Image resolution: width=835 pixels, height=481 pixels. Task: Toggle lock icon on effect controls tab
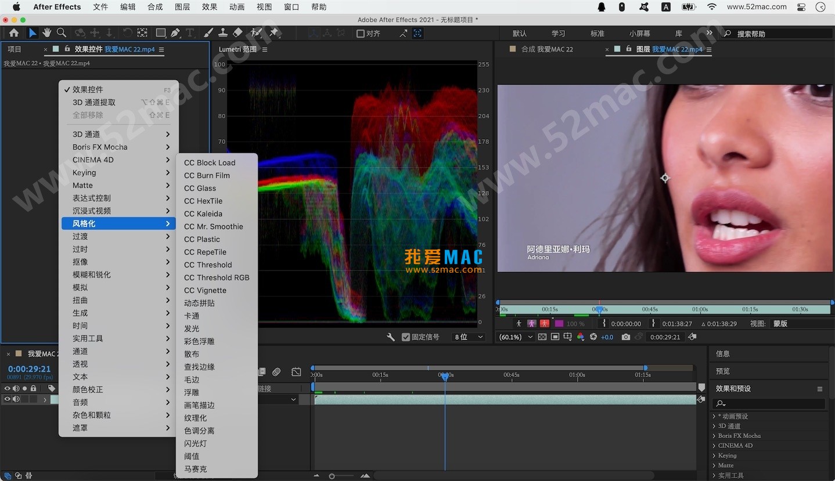coord(67,49)
